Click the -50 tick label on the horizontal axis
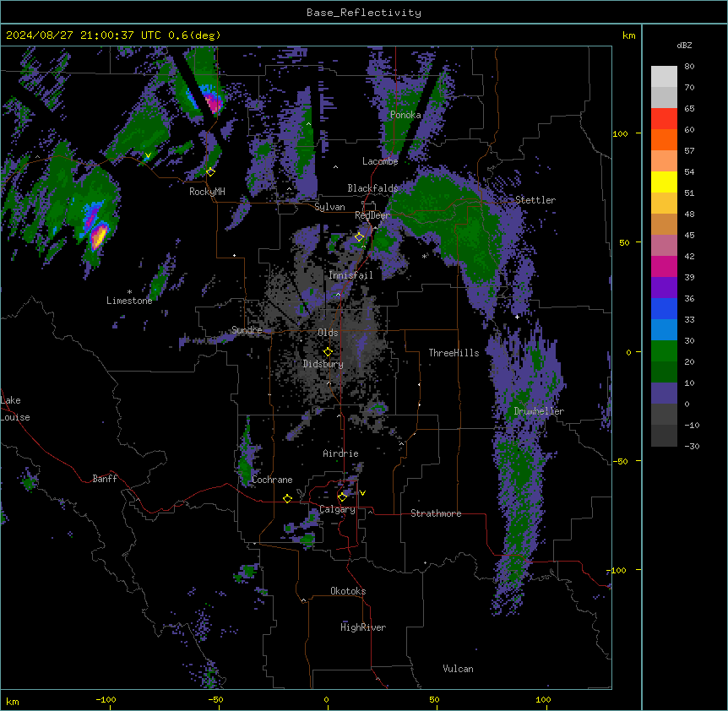This screenshot has width=728, height=711. (x=215, y=699)
